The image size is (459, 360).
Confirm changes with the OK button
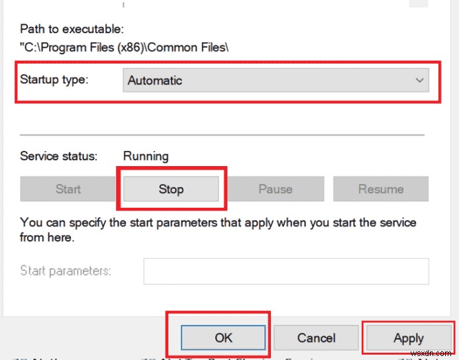tap(223, 337)
